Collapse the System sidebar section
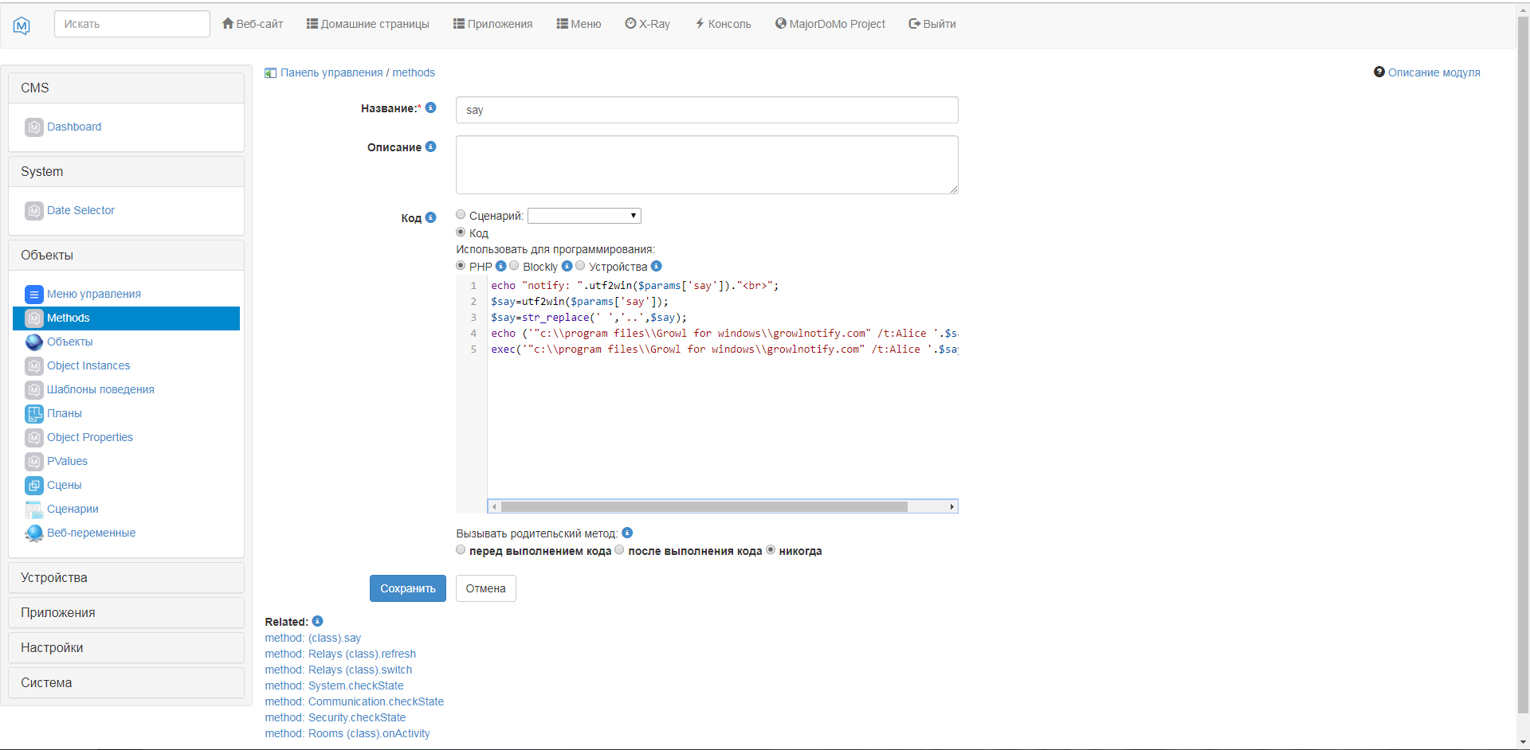Viewport: 1530px width, 750px height. pos(126,172)
